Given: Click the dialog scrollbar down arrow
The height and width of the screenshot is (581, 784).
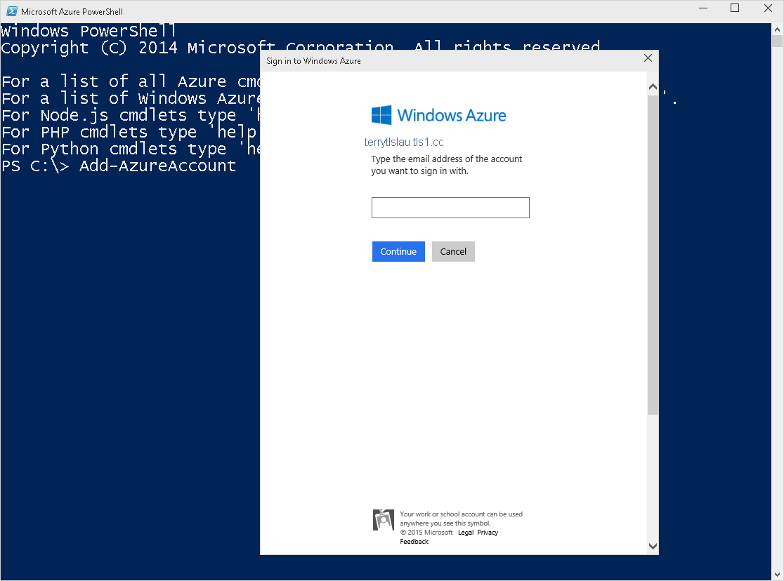Looking at the screenshot, I should point(653,546).
